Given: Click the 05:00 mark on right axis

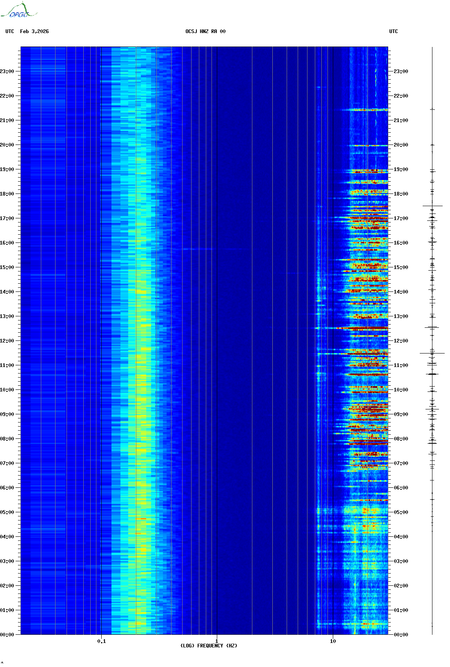Looking at the screenshot, I should (401, 512).
